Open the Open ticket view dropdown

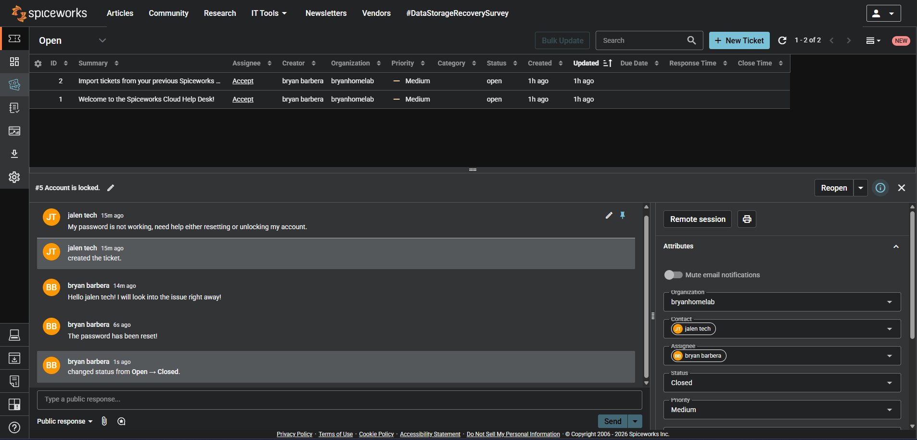tap(72, 40)
